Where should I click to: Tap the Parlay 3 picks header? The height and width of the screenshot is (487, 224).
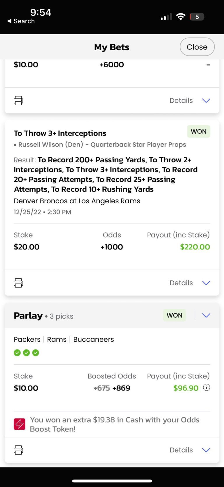tap(44, 316)
